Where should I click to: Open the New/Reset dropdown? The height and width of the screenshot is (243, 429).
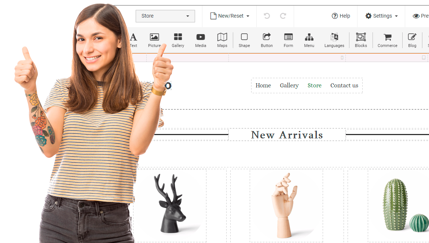[x=230, y=16]
